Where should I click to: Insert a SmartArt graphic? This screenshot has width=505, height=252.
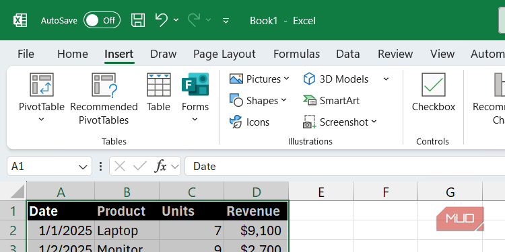331,101
